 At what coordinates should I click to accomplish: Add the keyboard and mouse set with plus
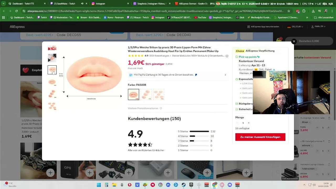207,173
